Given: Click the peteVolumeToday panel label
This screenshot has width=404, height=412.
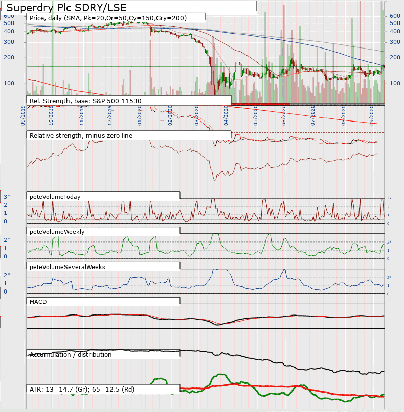Looking at the screenshot, I should coord(55,197).
